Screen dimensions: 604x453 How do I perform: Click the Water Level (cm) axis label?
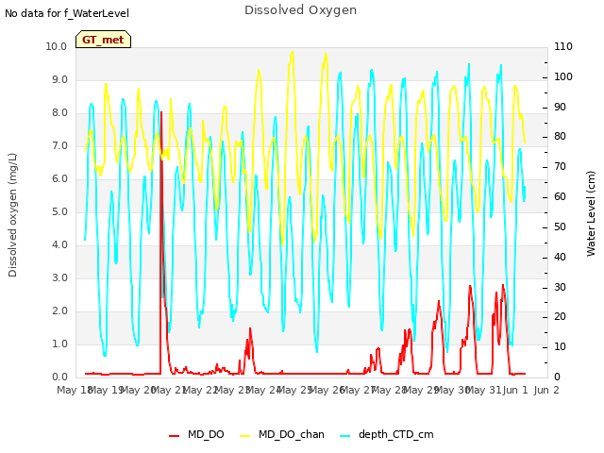point(591,214)
